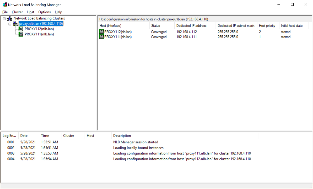Open the Options menu

pos(45,12)
